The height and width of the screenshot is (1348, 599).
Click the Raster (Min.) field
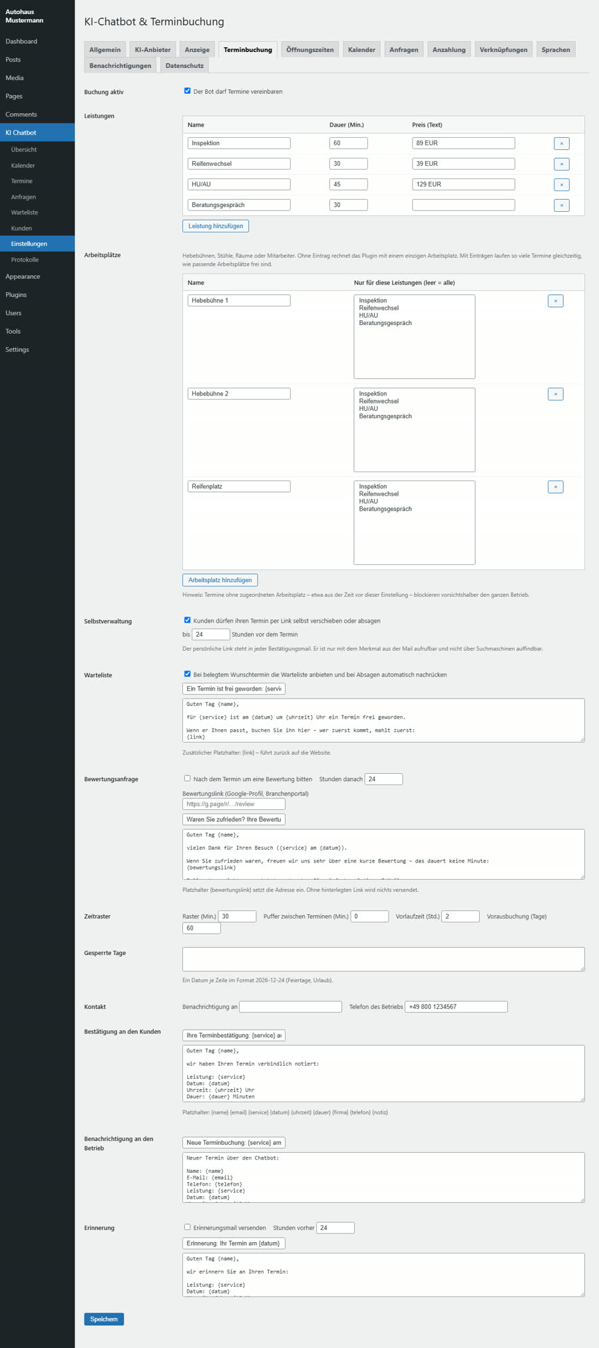(x=237, y=916)
